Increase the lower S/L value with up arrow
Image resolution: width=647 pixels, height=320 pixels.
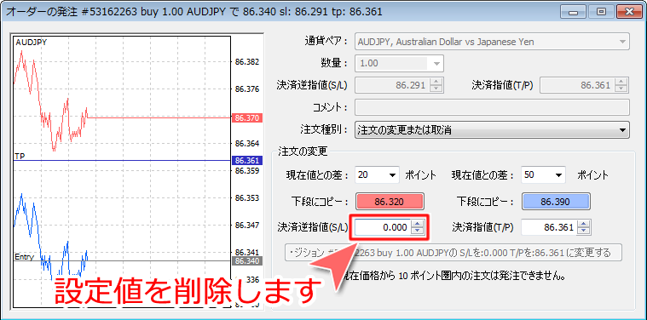click(x=418, y=224)
